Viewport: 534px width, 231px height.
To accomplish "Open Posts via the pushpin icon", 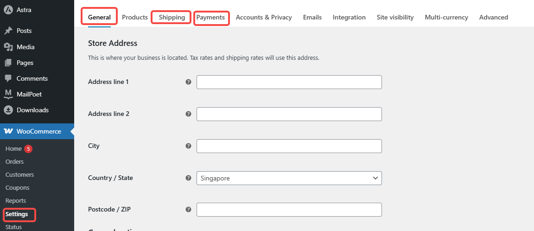I will [8, 31].
